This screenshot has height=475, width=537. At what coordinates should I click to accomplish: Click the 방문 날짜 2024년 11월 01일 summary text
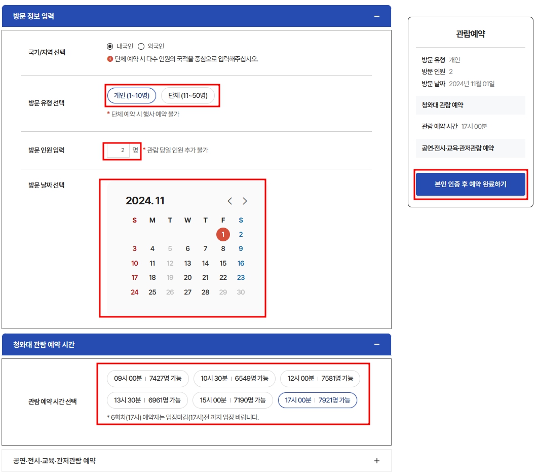pyautogui.click(x=458, y=84)
